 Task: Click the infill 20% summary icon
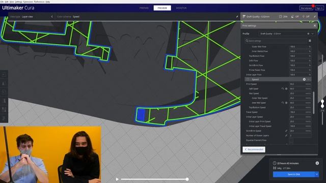click(281, 16)
